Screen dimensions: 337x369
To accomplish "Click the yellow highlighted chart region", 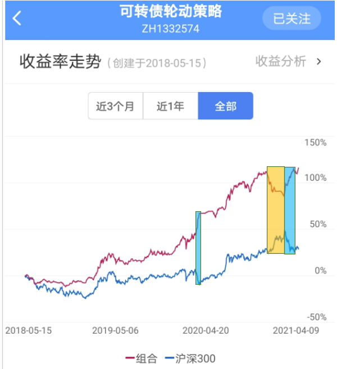I will (x=275, y=210).
